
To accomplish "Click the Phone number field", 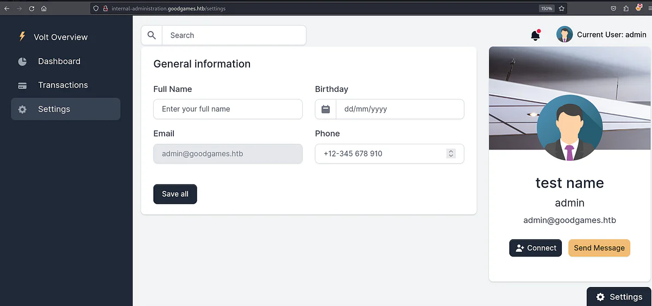I will pos(390,154).
